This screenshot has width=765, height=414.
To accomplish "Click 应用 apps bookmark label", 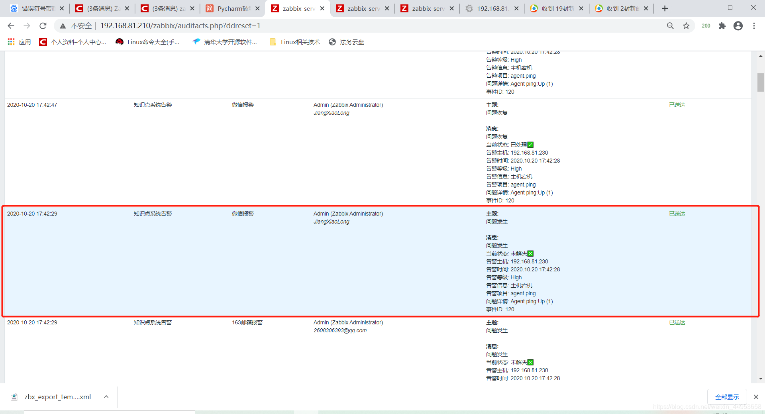I will click(25, 42).
